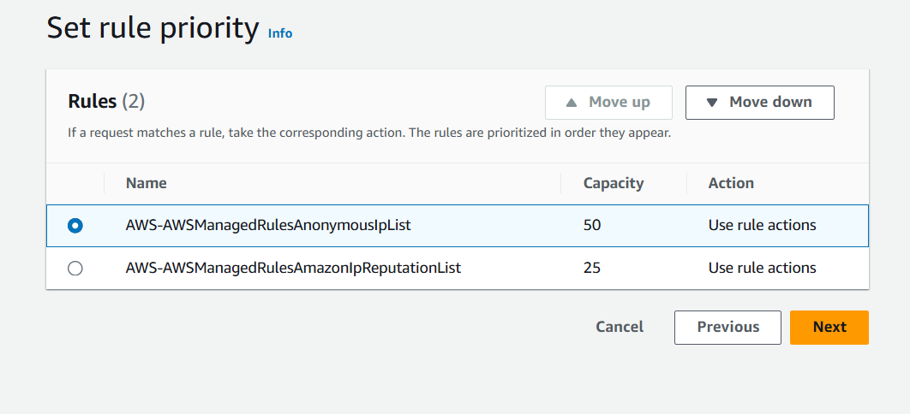The image size is (910, 414).
Task: Proceed with the orange Next button
Action: [x=829, y=328]
